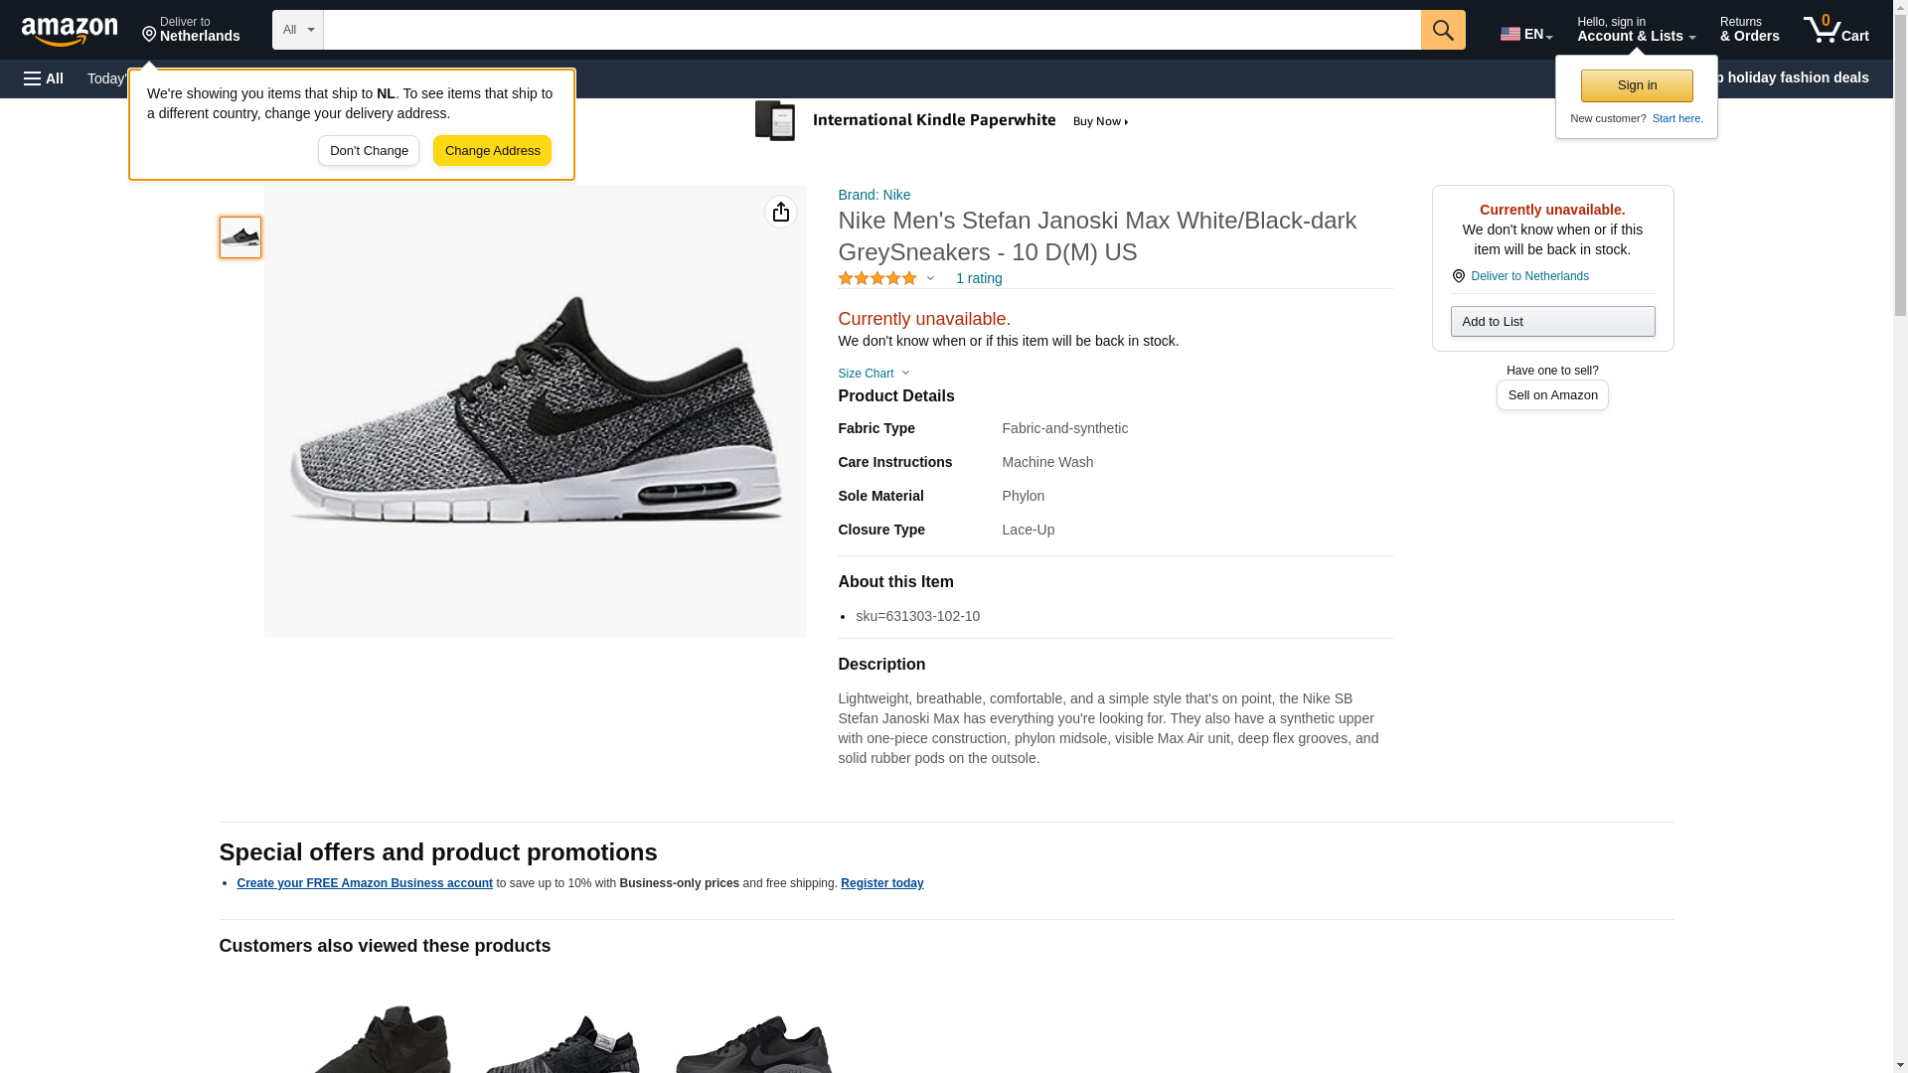Open Returns & Orders
Viewport: 1908px width, 1073px height.
tap(1749, 30)
